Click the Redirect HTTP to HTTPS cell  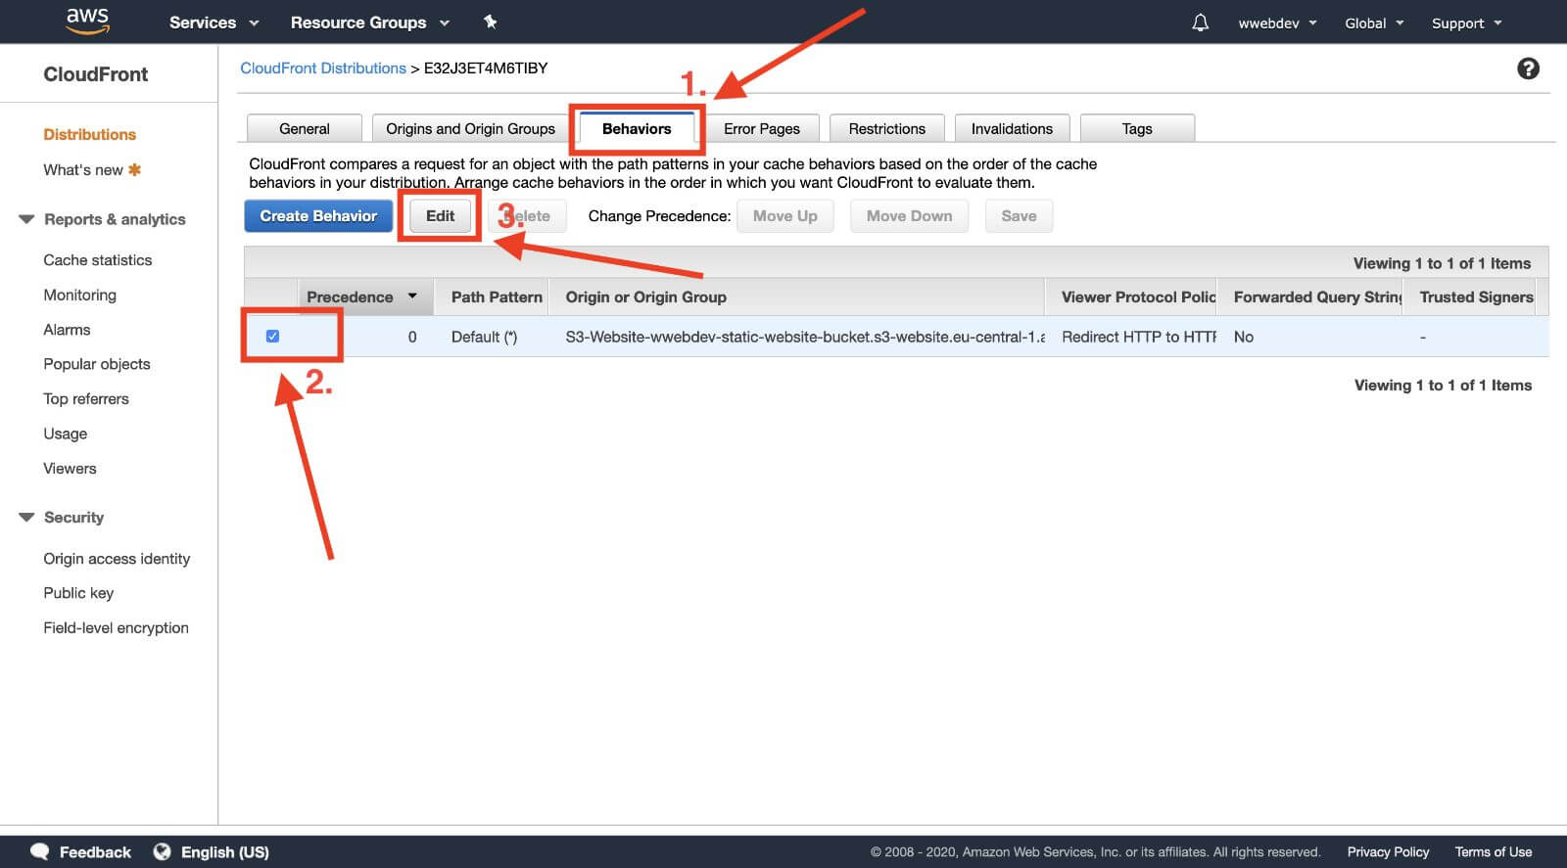(x=1138, y=337)
